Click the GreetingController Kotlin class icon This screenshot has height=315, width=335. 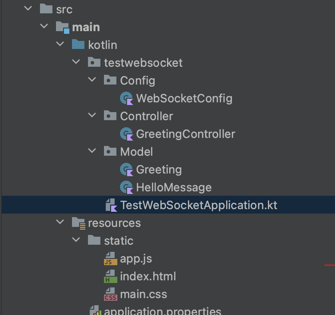coord(127,134)
